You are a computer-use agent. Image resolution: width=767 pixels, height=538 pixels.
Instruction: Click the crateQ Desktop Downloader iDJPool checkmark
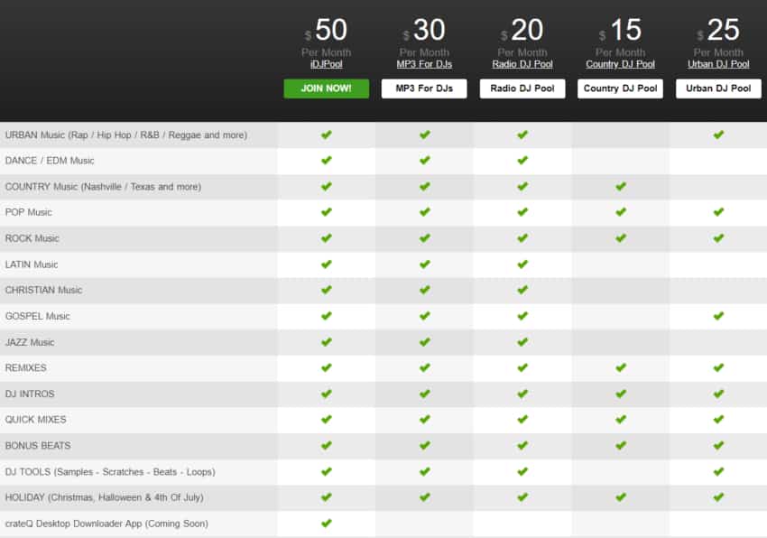(327, 523)
